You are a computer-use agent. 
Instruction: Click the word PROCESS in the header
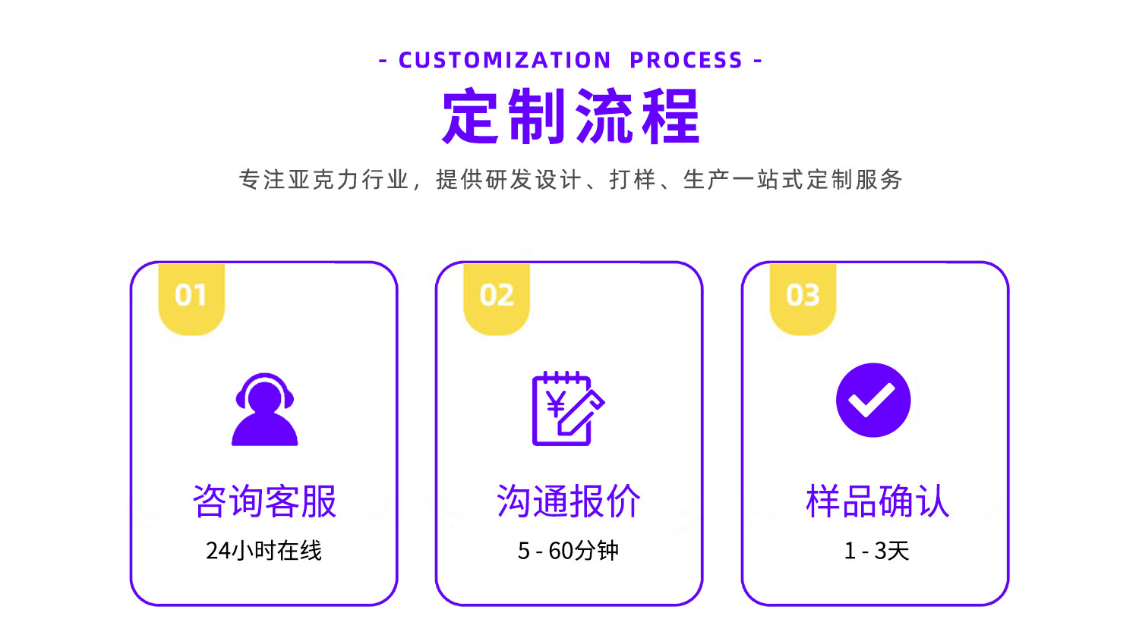686,60
